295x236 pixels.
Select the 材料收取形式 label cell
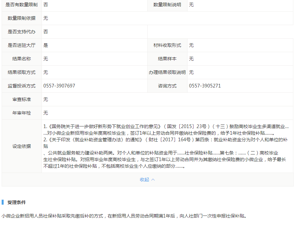[x=167, y=45]
